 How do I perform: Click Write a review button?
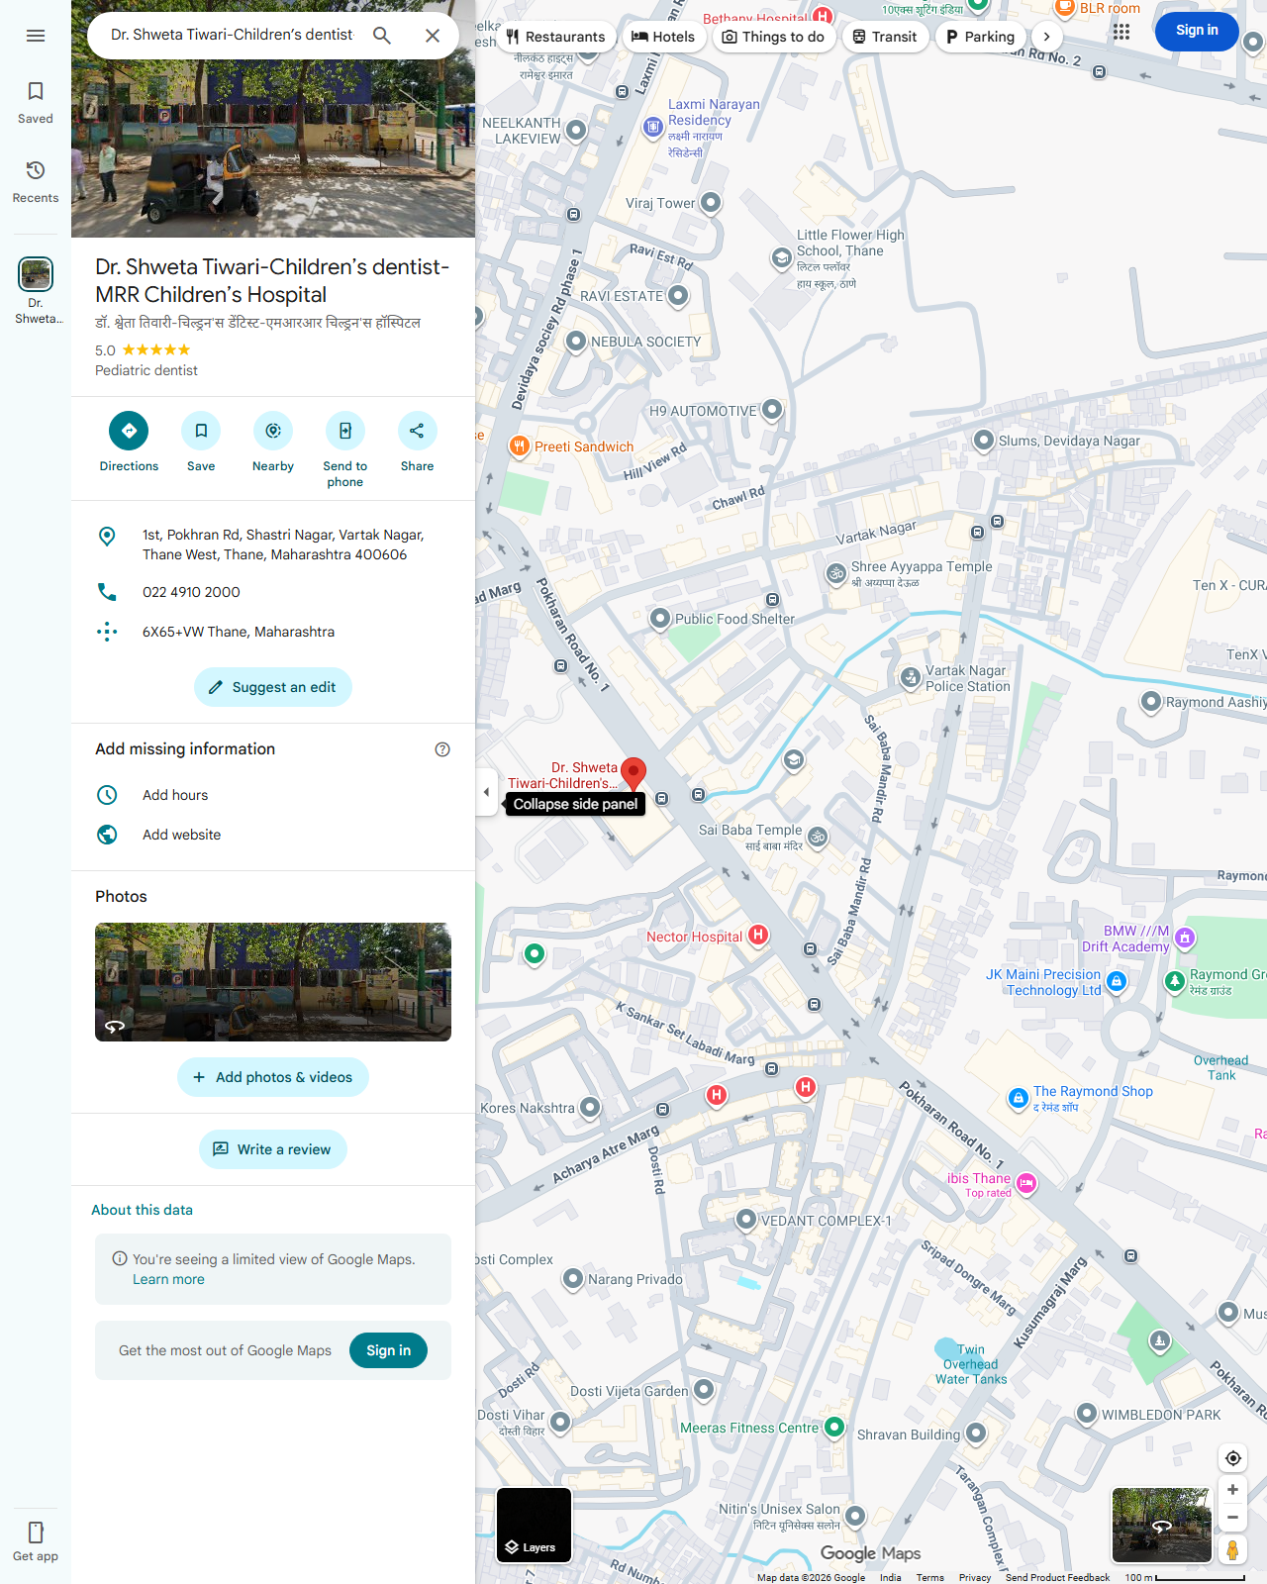tap(273, 1149)
